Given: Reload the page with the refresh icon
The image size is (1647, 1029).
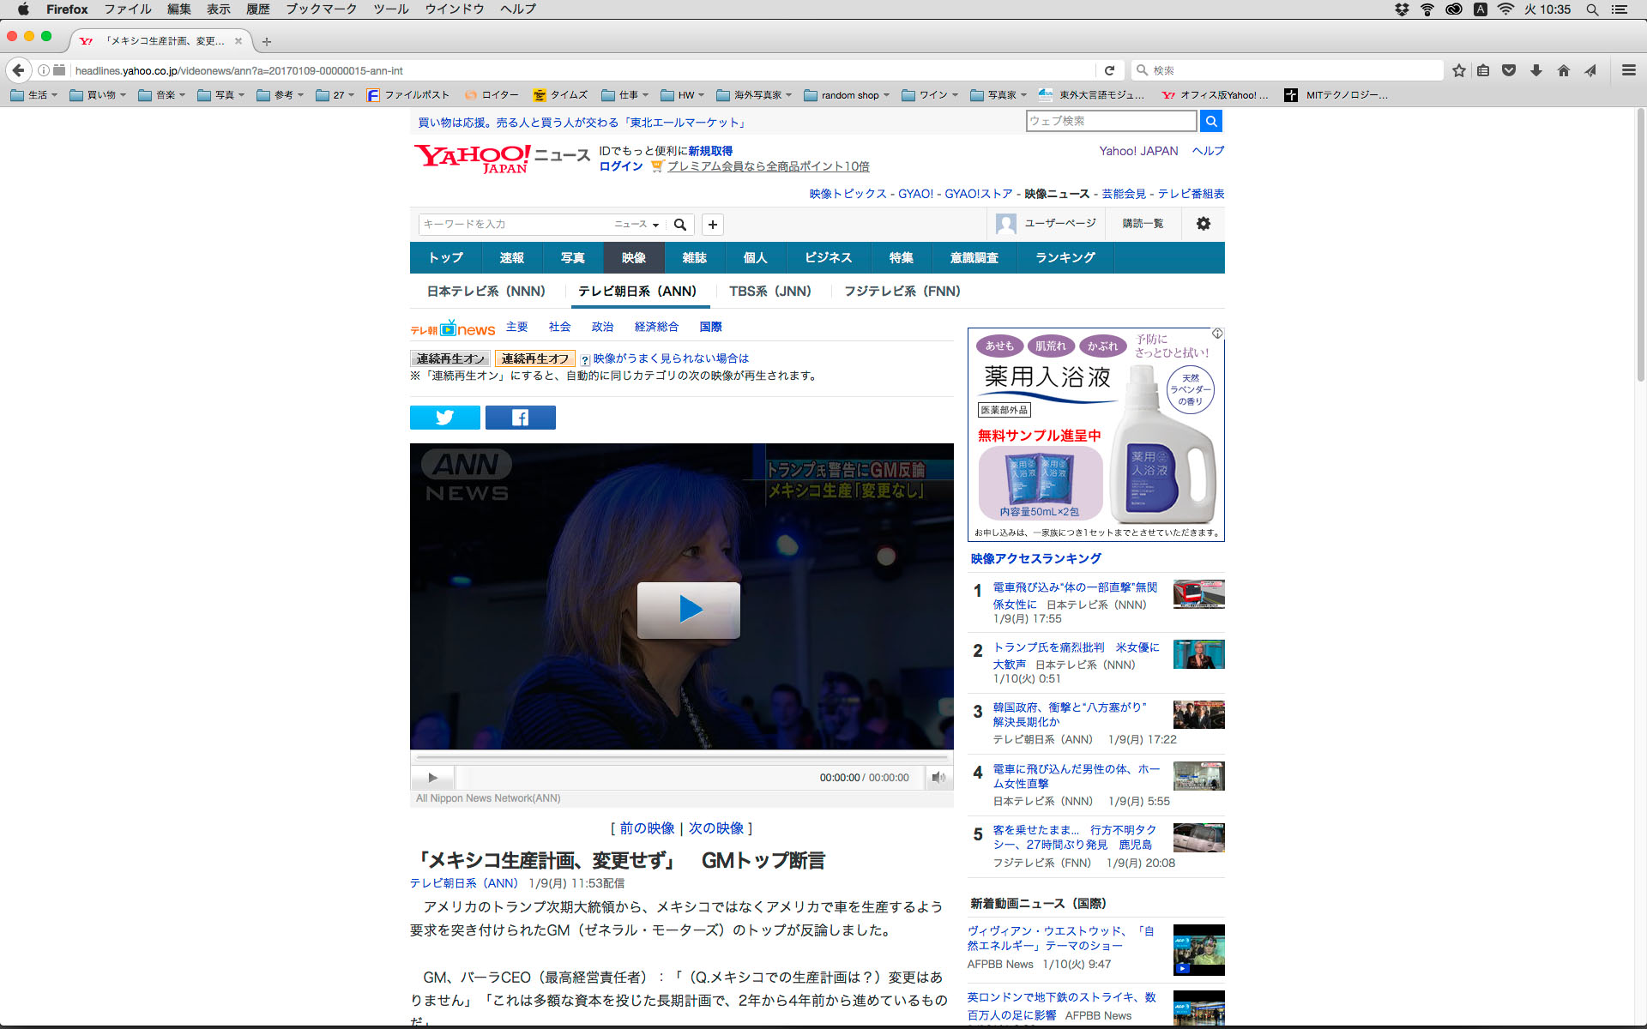Looking at the screenshot, I should pyautogui.click(x=1109, y=70).
